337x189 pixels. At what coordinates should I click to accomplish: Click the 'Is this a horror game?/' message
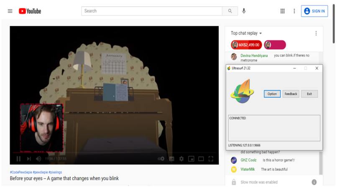point(278,160)
